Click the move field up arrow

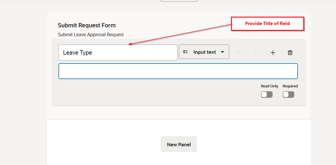click(239, 53)
